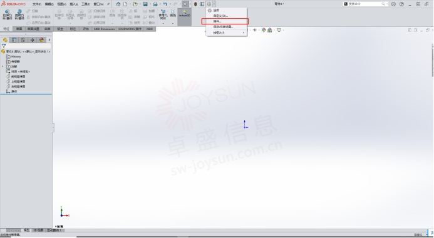
Task: Open the ConfigurationManager tab icon
Action: click(x=23, y=40)
